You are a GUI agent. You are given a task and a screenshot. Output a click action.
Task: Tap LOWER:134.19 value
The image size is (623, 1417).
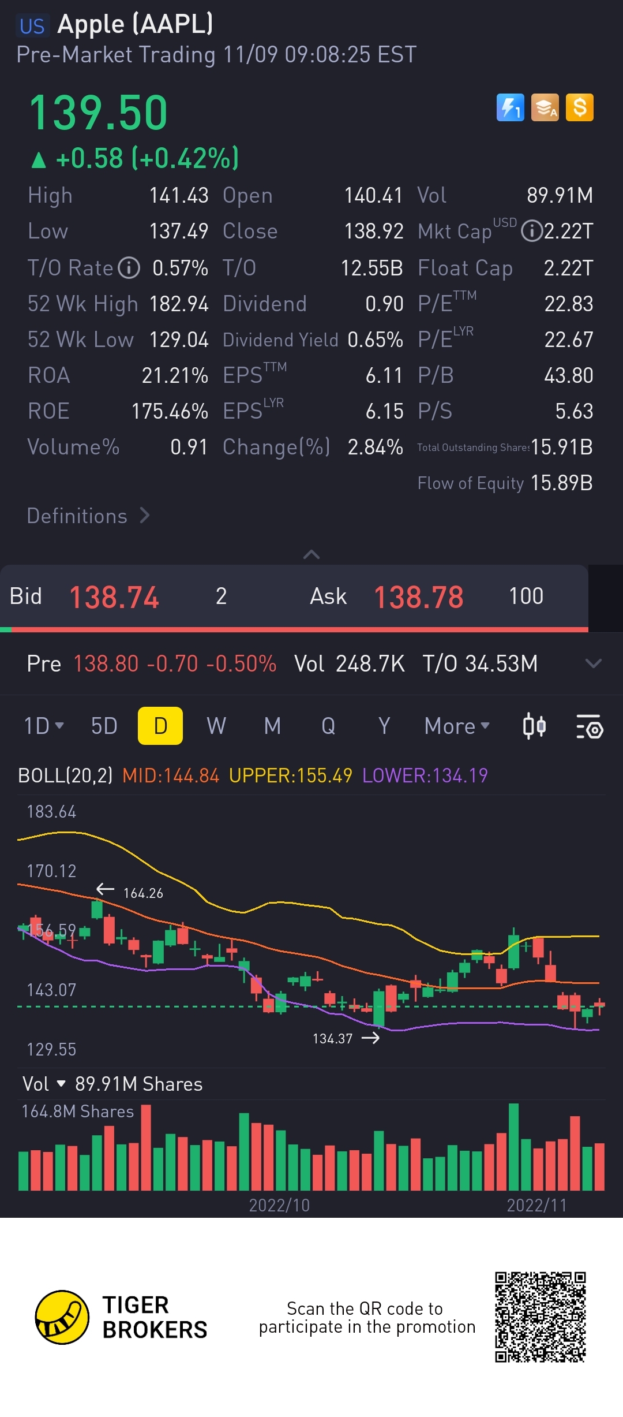425,775
